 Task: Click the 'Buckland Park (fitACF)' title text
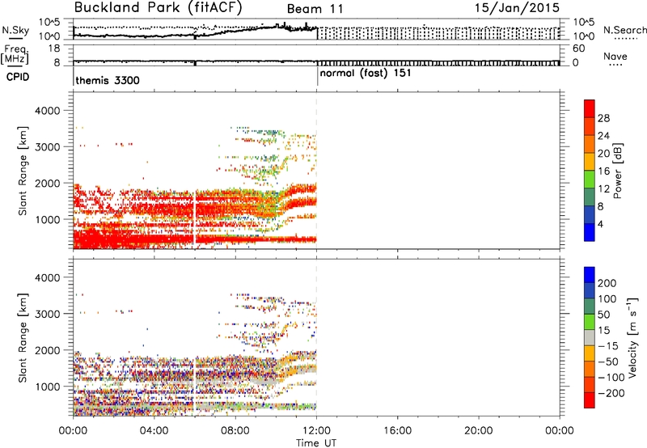tap(158, 8)
